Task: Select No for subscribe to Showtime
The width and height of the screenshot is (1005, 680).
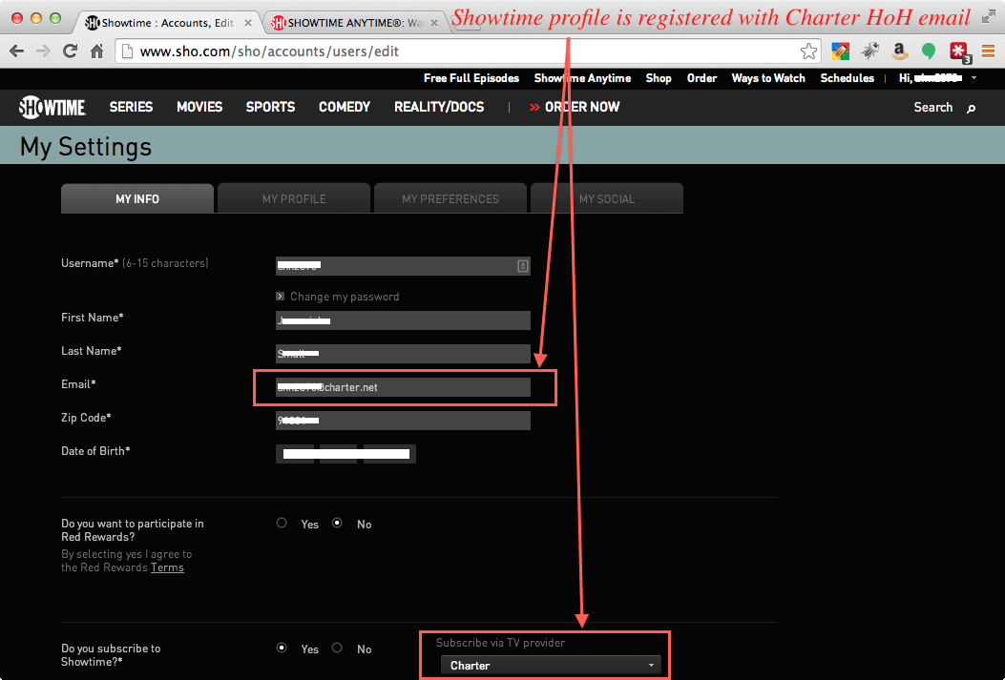Action: click(337, 648)
